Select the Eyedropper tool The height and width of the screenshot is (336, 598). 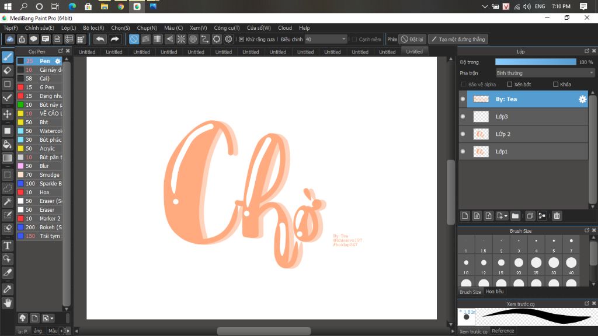click(x=7, y=289)
